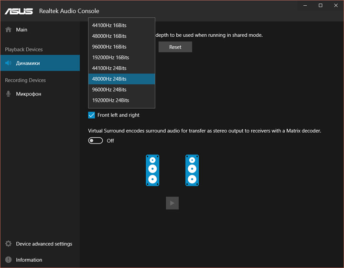Click the right speaker graphic
344x268 pixels.
point(192,170)
